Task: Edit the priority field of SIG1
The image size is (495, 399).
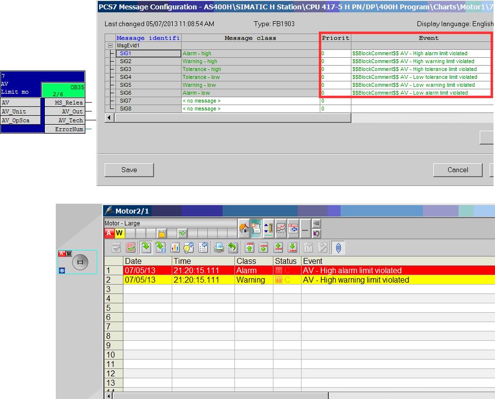Action: click(336, 53)
